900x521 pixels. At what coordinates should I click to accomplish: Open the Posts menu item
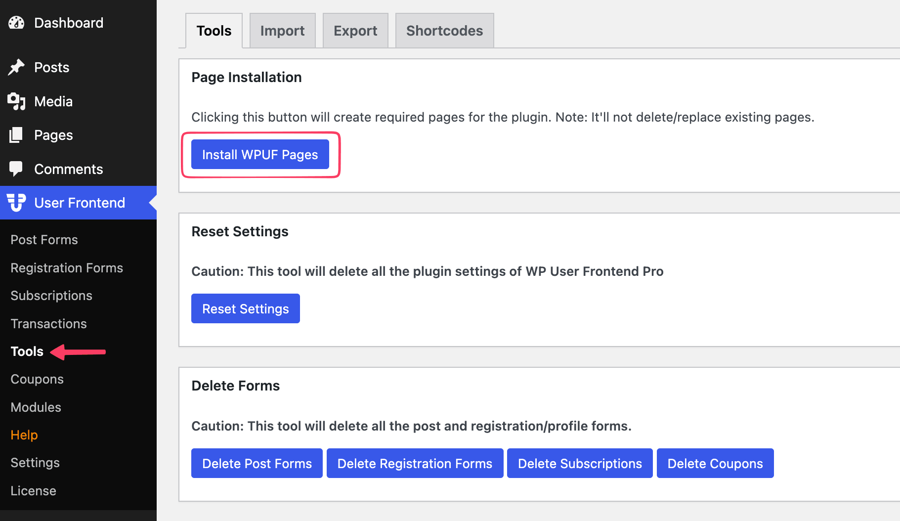[78, 67]
